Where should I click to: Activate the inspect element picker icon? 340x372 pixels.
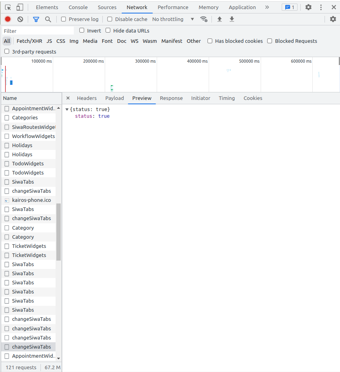(x=8, y=8)
